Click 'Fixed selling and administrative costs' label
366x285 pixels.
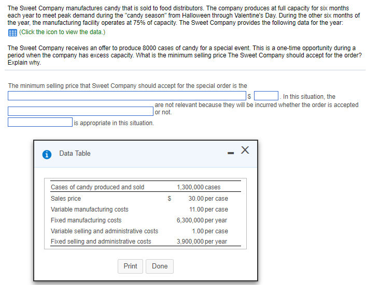point(101,242)
